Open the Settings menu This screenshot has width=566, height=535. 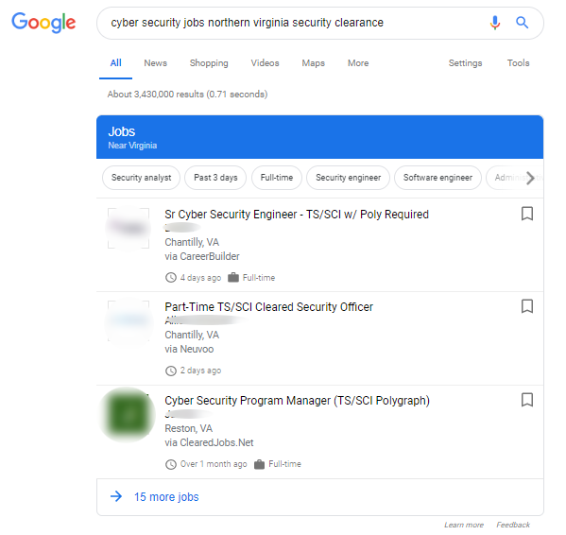pos(465,63)
